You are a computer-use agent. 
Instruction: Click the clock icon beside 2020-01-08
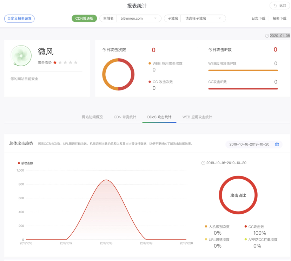[x=267, y=36]
